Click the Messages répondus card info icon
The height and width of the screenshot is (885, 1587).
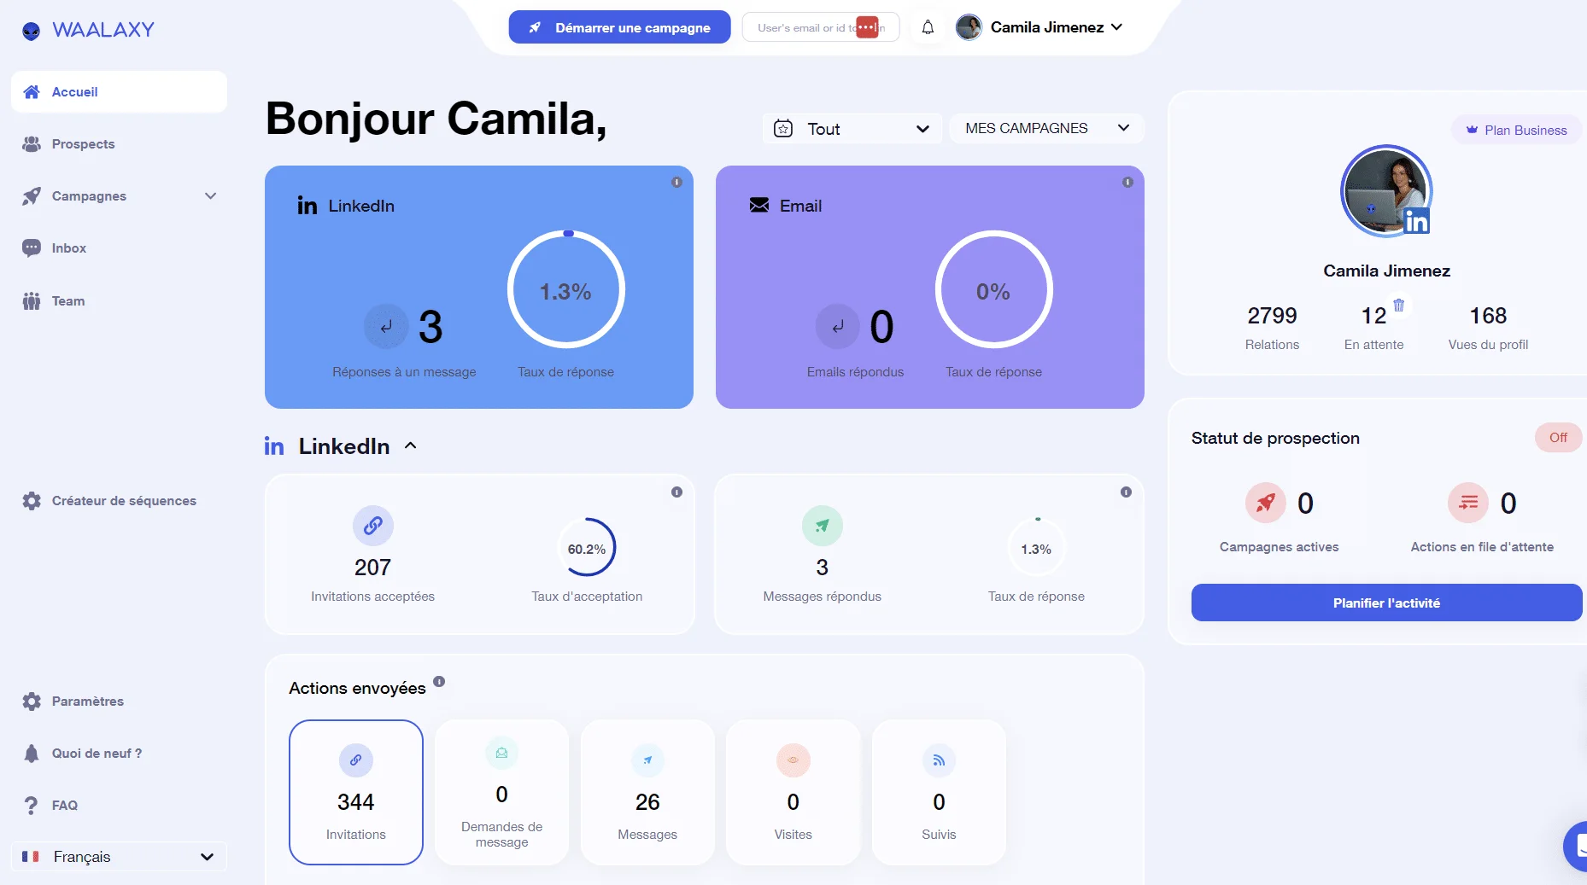tap(1126, 492)
